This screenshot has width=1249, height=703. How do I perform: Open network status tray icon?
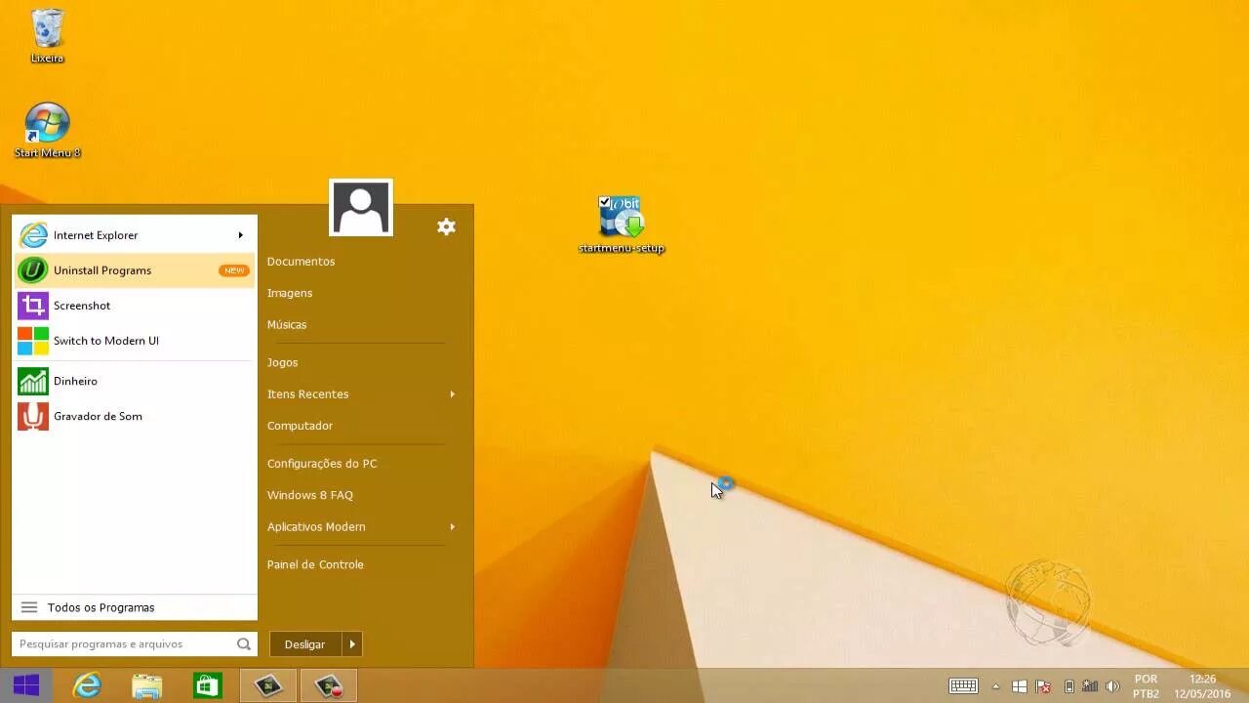click(x=1090, y=686)
